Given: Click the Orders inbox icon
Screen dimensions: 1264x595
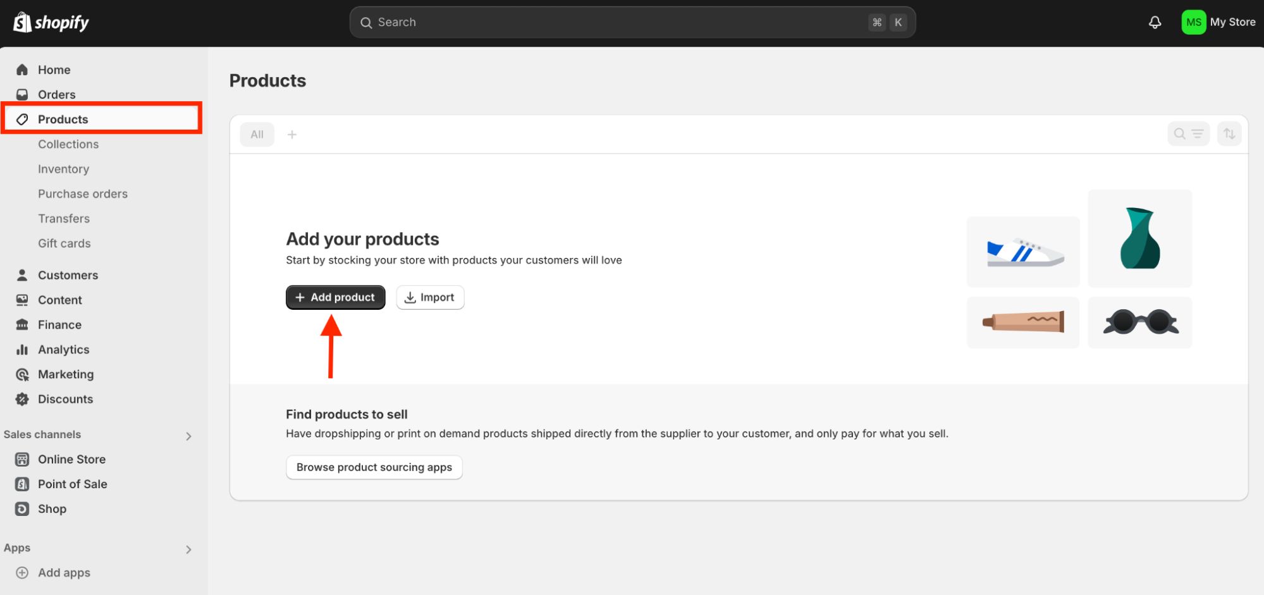Looking at the screenshot, I should (22, 94).
